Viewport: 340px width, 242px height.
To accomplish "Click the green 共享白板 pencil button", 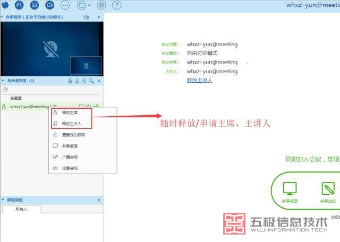I will (x=328, y=192).
